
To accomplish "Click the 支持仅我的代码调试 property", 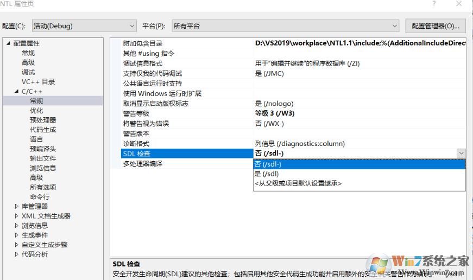I will coord(153,73).
